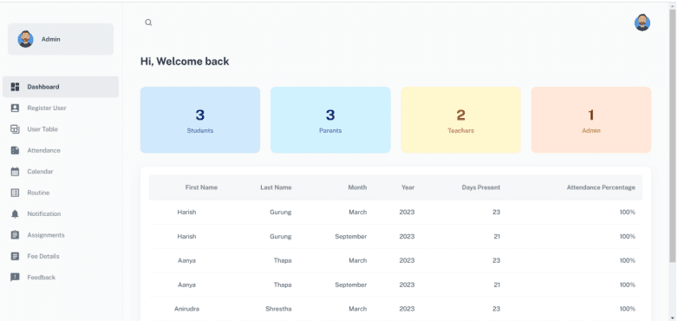Click the Notification bell icon
The height and width of the screenshot is (321, 678).
click(15, 214)
